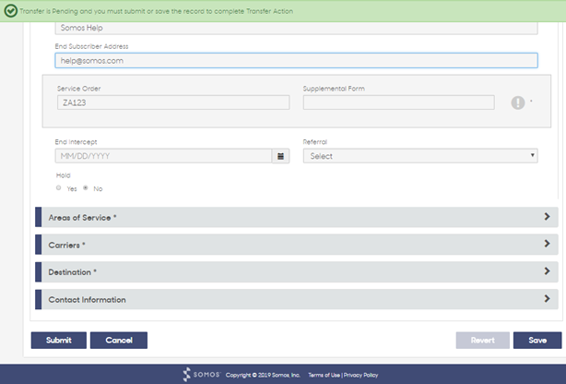Expand the Contact Information section
Image resolution: width=566 pixels, height=384 pixels.
[x=297, y=299]
